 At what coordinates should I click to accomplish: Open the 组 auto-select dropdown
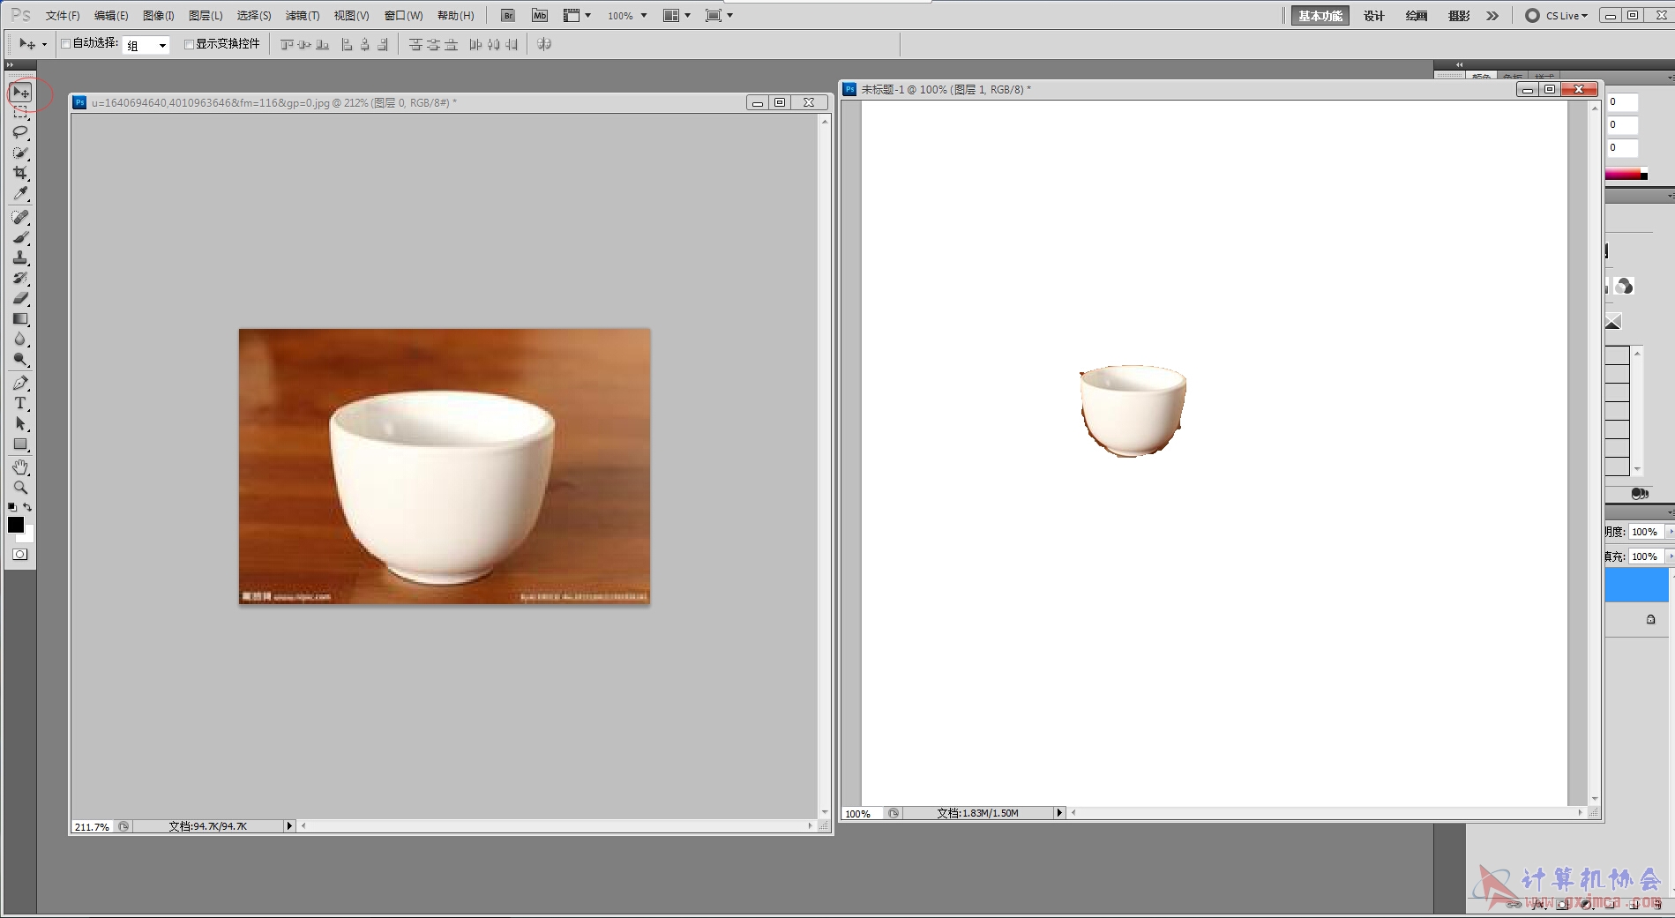click(x=146, y=45)
